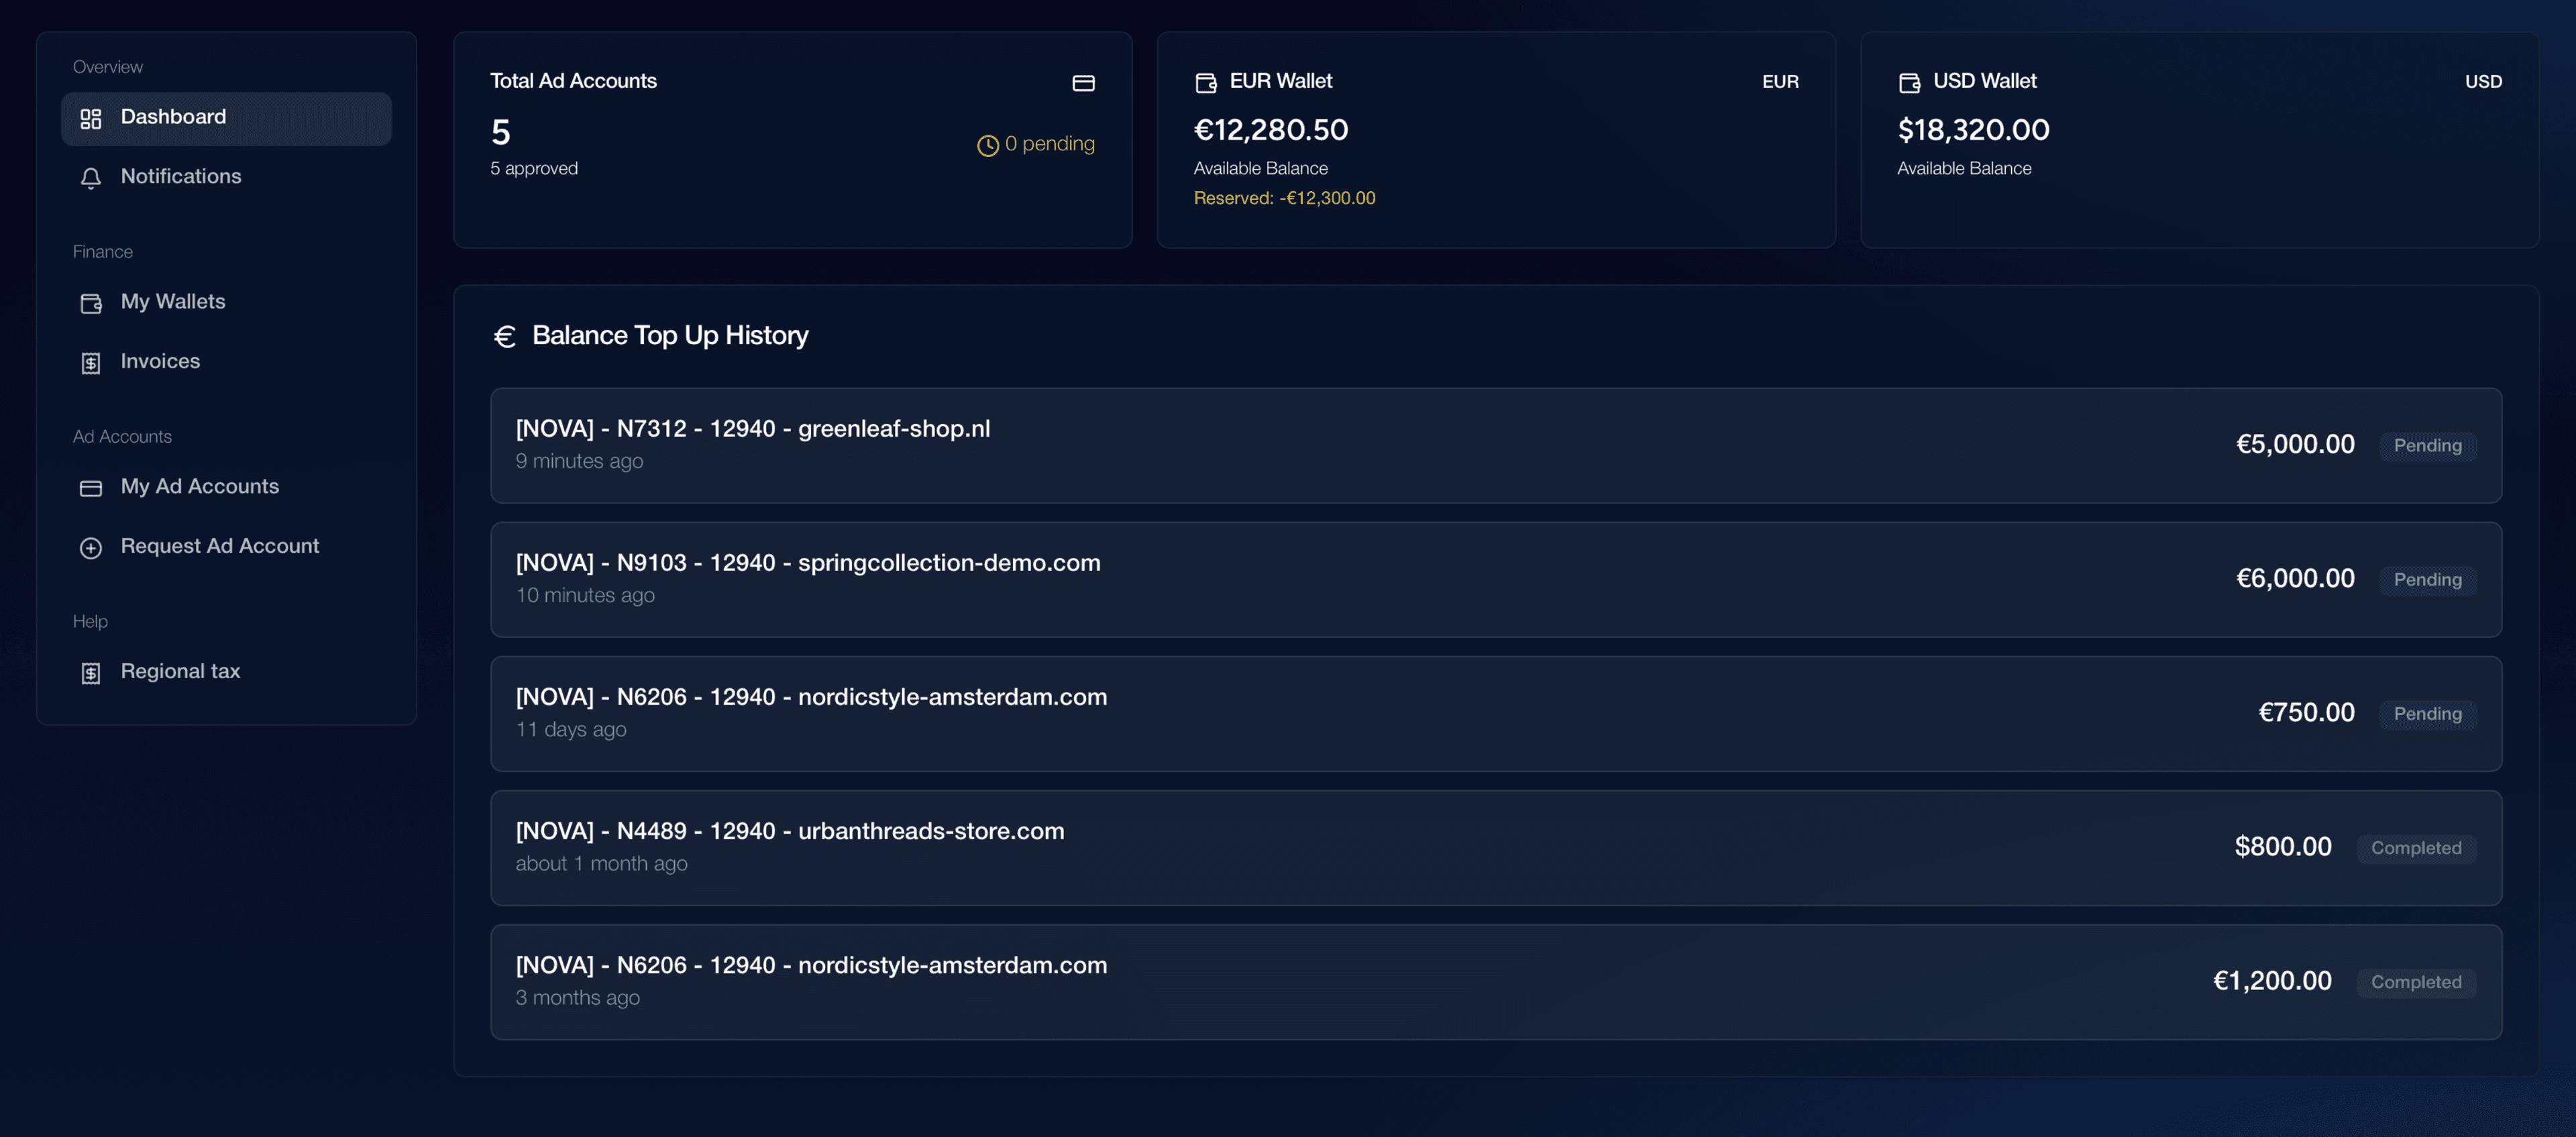Click the €750.00 amount
Screen dimensions: 2576x1137
point(2306,712)
